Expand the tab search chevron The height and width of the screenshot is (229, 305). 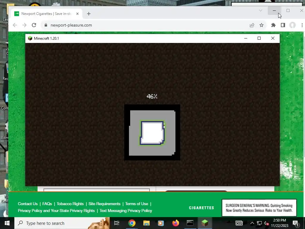click(x=260, y=10)
